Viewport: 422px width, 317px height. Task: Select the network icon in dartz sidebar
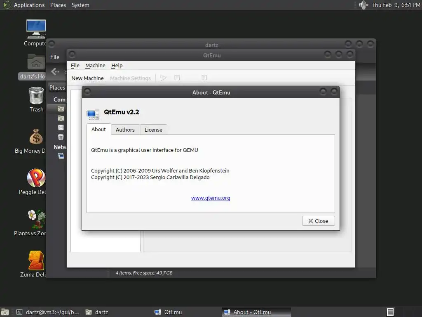[x=61, y=156]
